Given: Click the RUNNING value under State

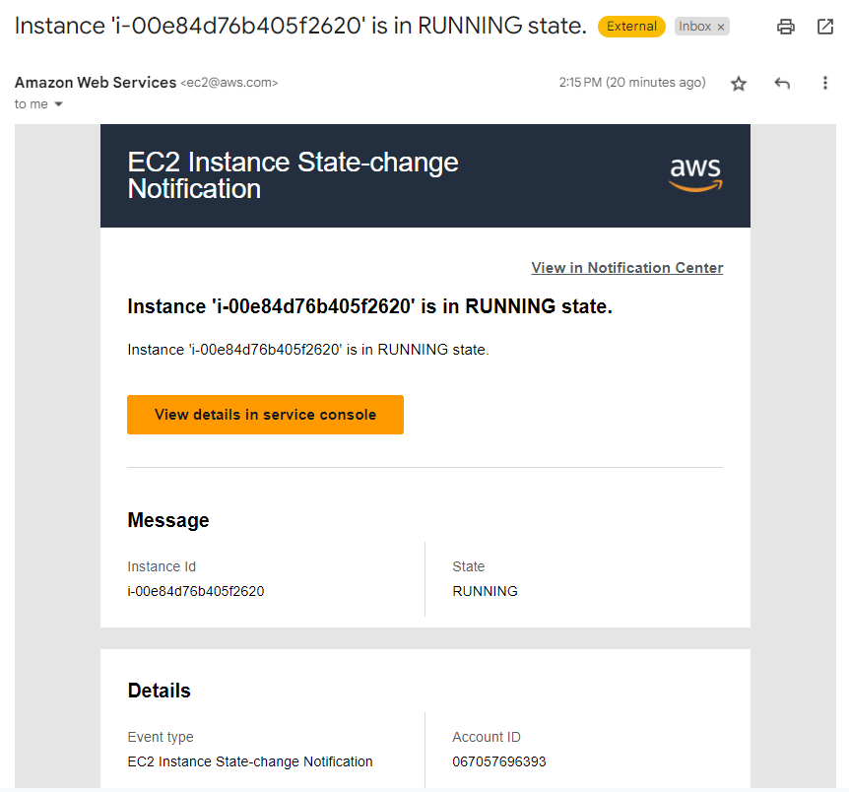Looking at the screenshot, I should pyautogui.click(x=485, y=591).
